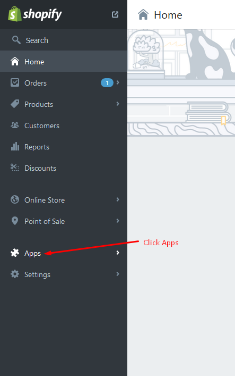Expand the Products submenu chevron
Image resolution: width=235 pixels, height=376 pixels.
[x=118, y=104]
